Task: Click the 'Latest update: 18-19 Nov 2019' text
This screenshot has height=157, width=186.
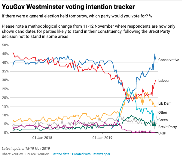Action: coord(26,149)
